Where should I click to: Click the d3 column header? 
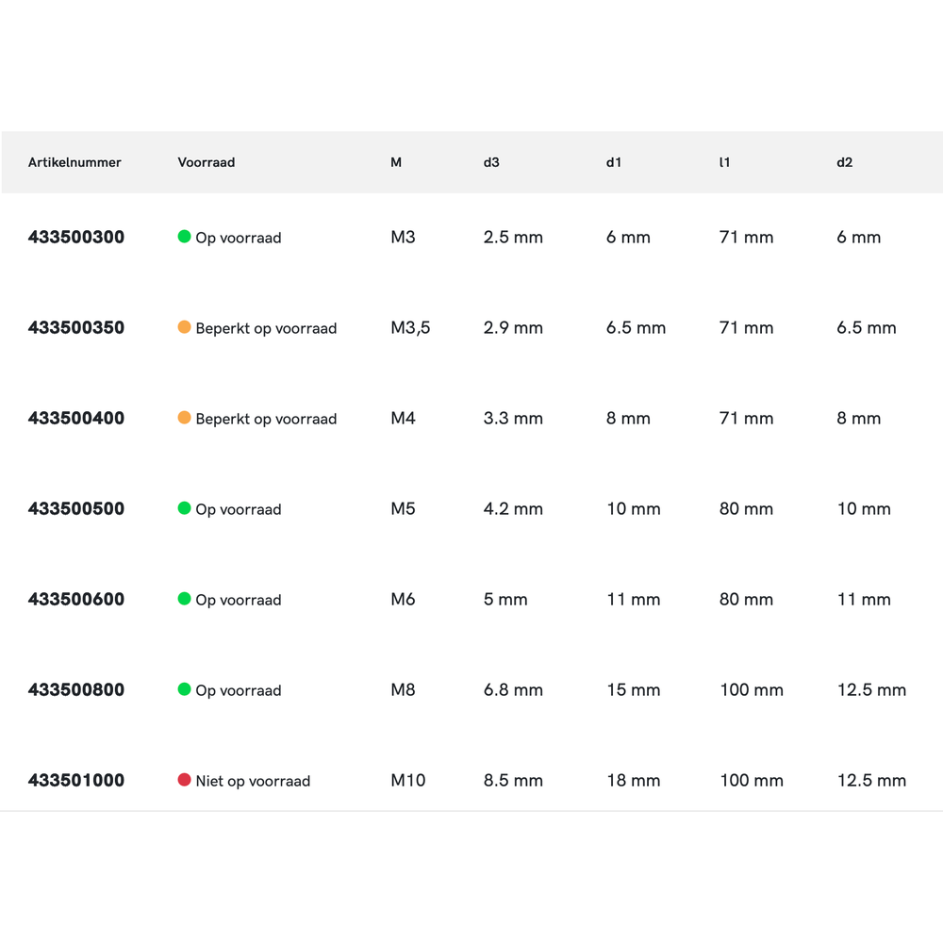[x=491, y=162]
